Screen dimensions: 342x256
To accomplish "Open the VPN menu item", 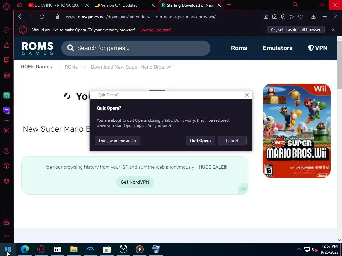I will 317,48.
